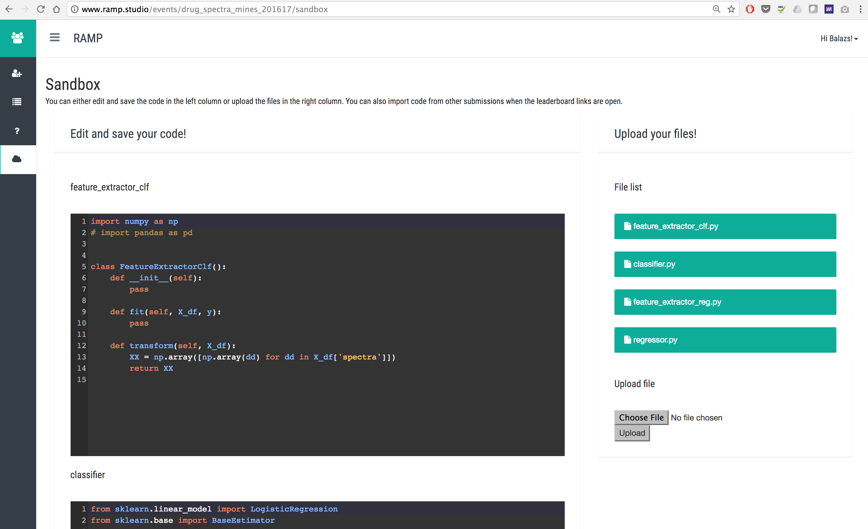Screen dimensions: 868x529
Task: Toggle the hamburger menu next to RAMP
Action: (x=54, y=37)
